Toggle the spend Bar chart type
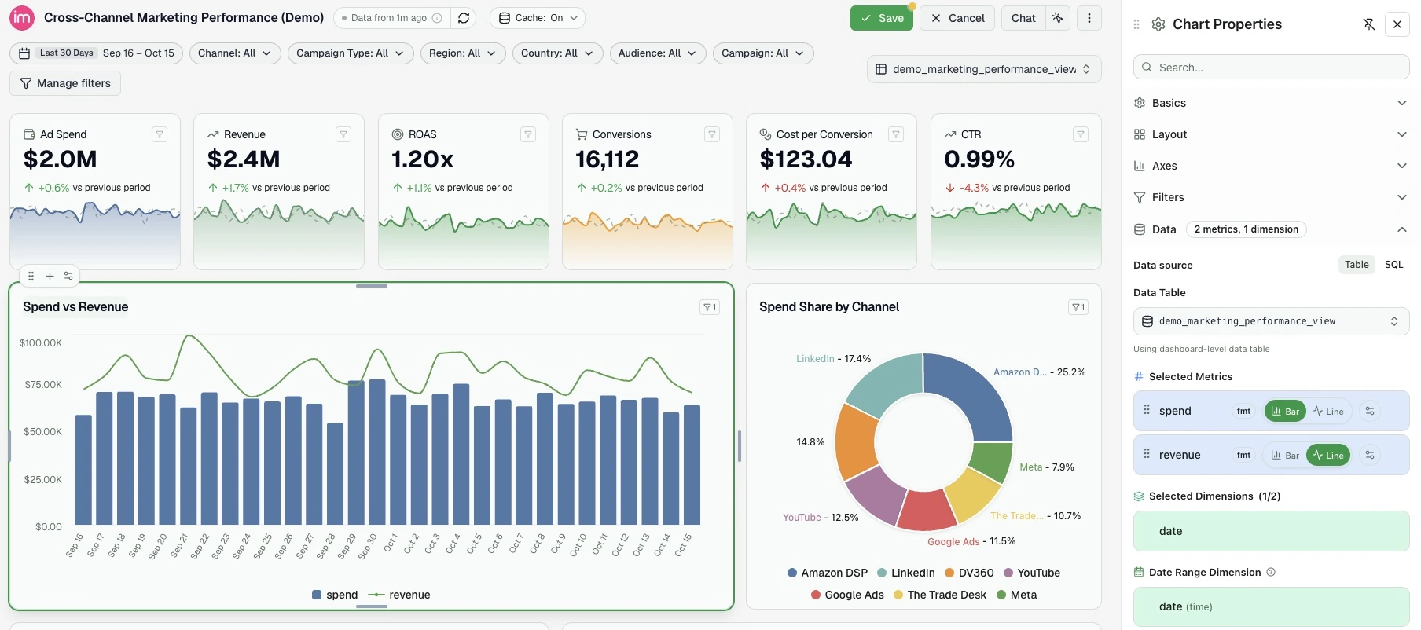This screenshot has height=630, width=1421. (1285, 411)
